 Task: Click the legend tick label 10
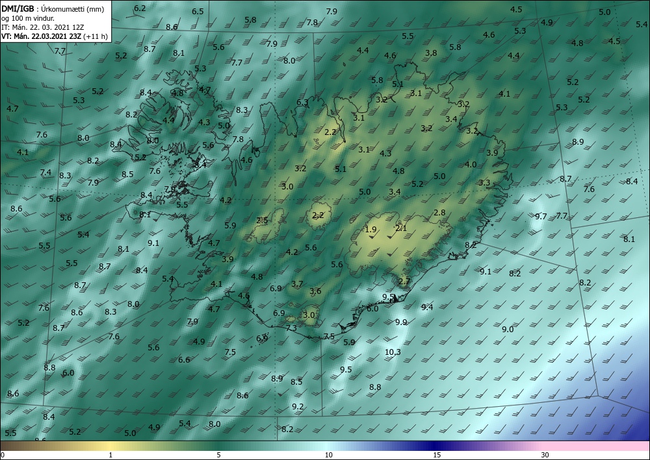point(328,455)
